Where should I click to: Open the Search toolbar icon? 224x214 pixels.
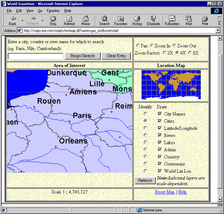pyautogui.click(x=104, y=18)
